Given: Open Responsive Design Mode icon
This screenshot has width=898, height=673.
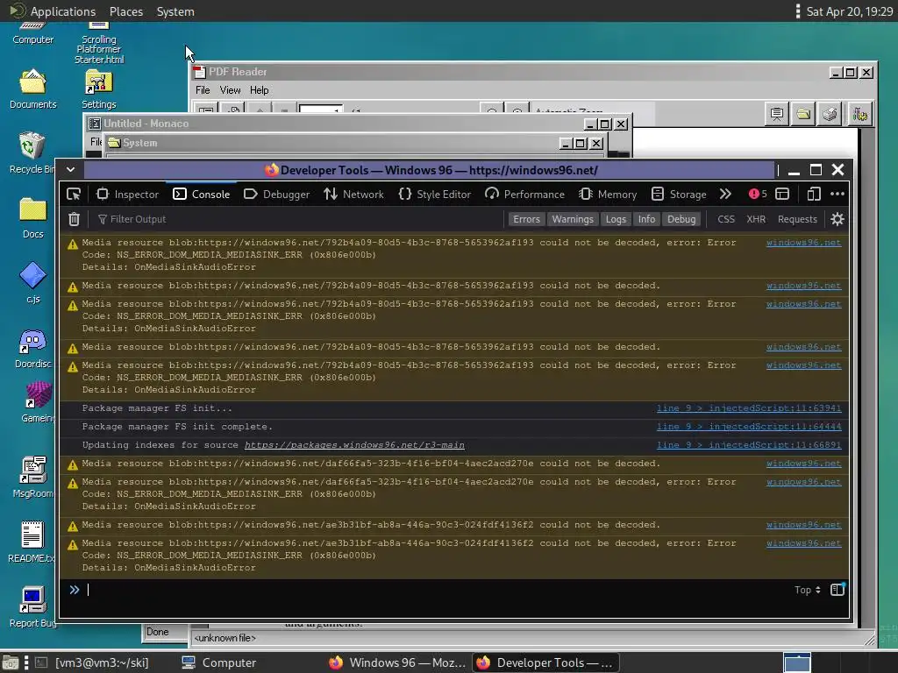Looking at the screenshot, I should pos(814,194).
